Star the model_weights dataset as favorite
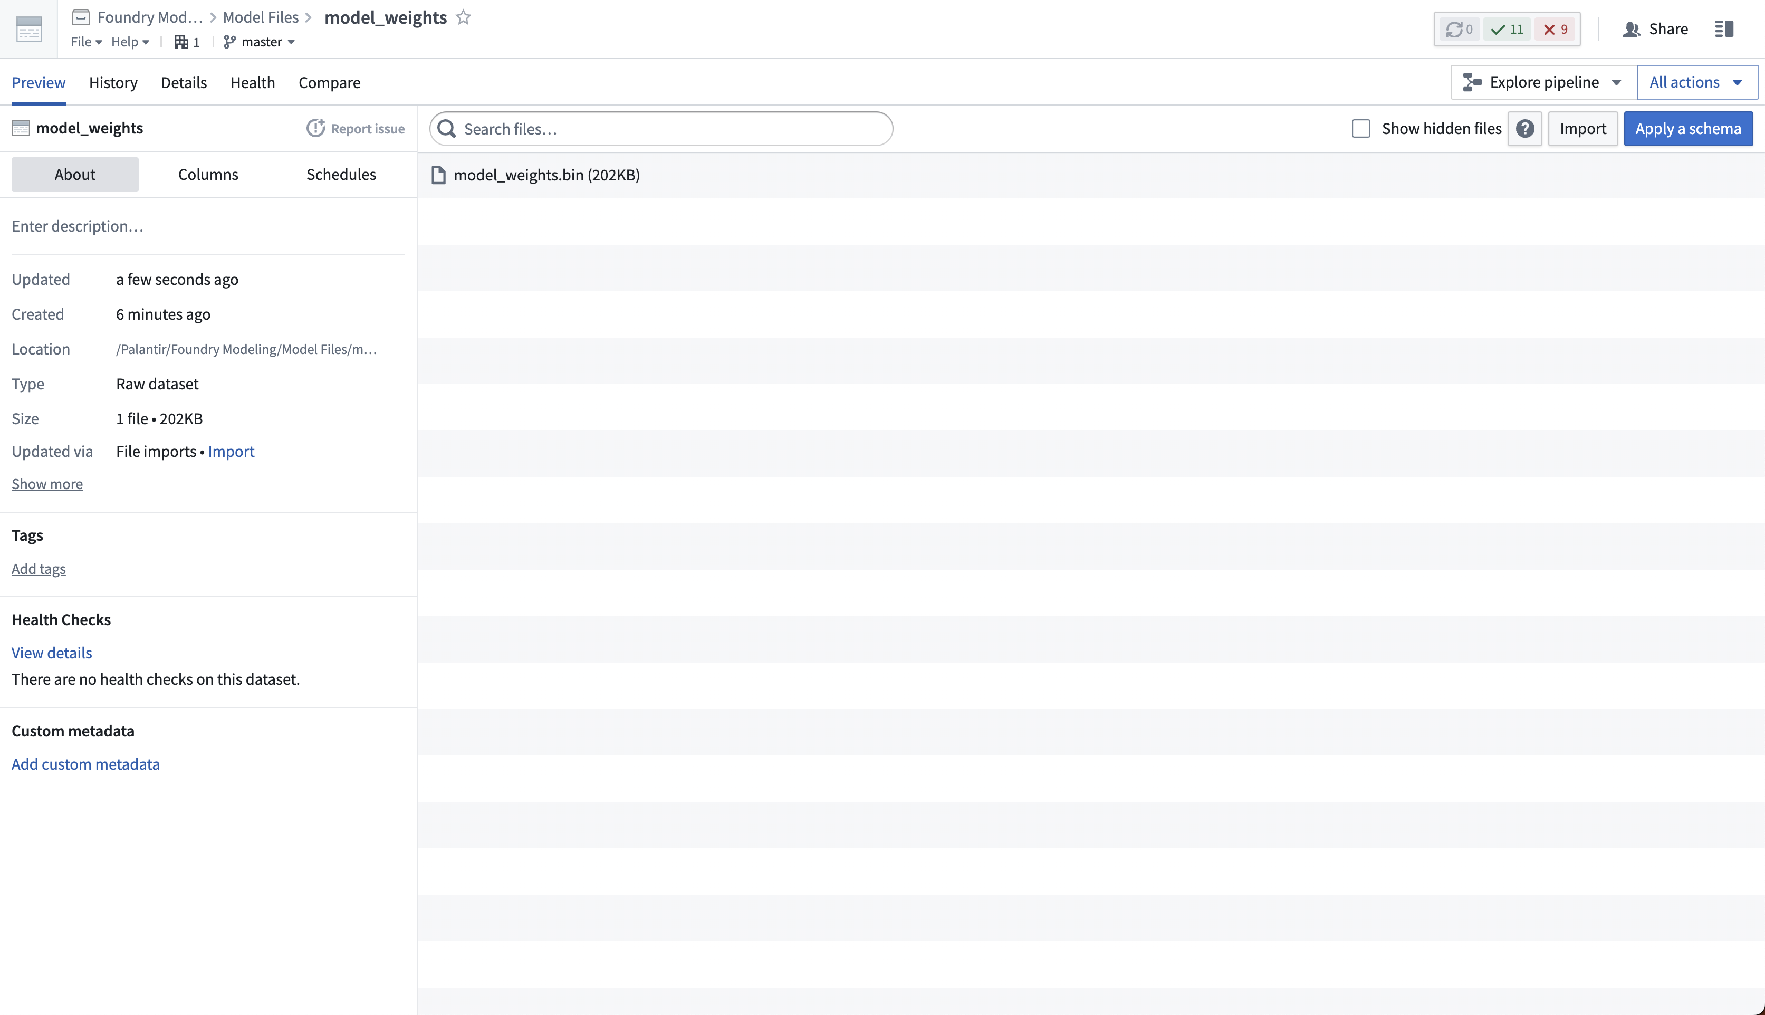Screen dimensions: 1765x1015 coord(464,17)
